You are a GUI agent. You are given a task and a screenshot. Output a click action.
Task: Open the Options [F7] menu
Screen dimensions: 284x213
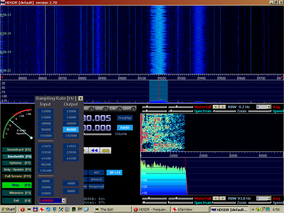17,163
